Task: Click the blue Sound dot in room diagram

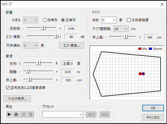Action: [x=143, y=74]
